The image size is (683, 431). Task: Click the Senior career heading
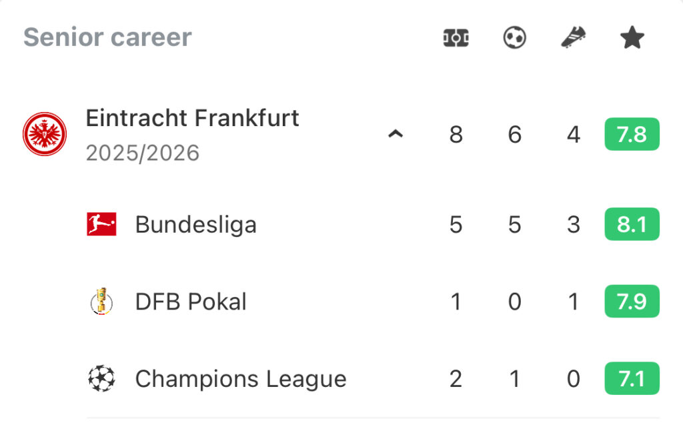[107, 37]
